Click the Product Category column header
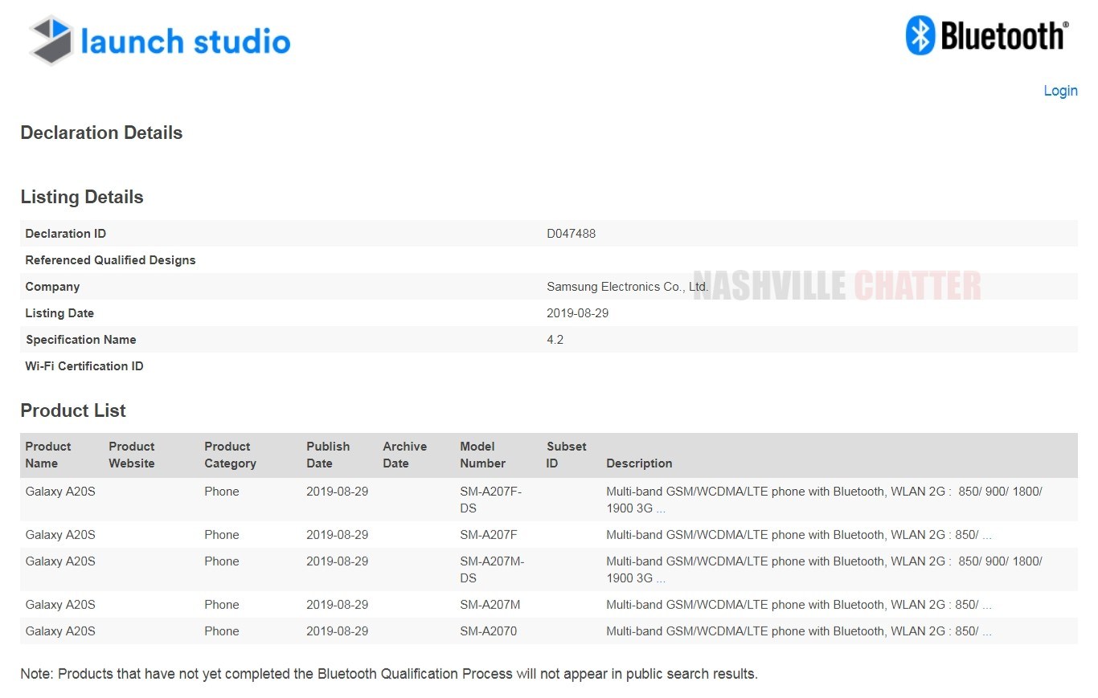This screenshot has width=1098, height=698. coord(230,455)
